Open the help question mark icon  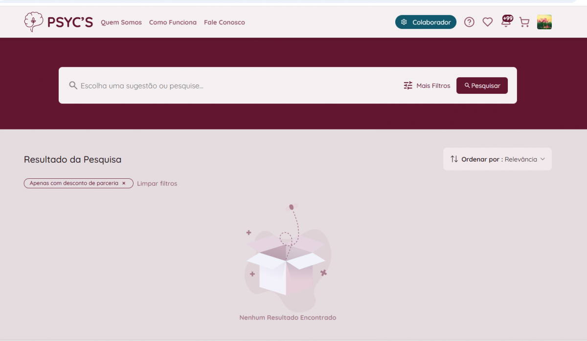(x=469, y=22)
